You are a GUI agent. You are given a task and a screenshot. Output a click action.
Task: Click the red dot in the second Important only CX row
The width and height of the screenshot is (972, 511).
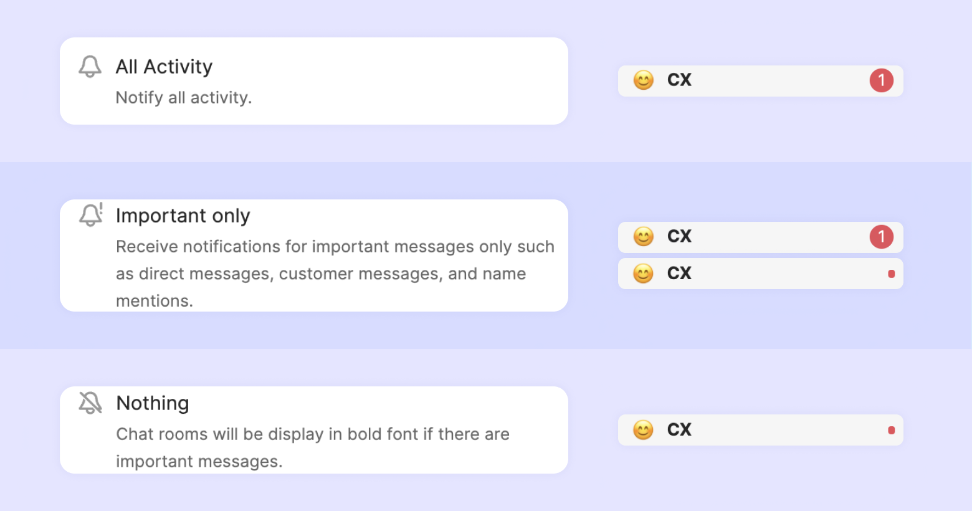coord(891,274)
